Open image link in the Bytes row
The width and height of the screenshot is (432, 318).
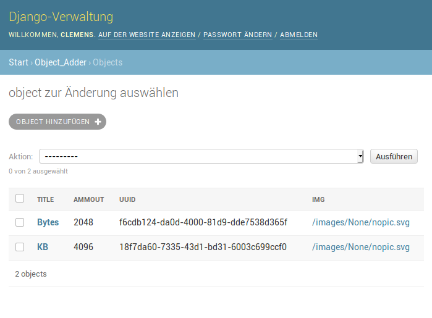(x=360, y=222)
